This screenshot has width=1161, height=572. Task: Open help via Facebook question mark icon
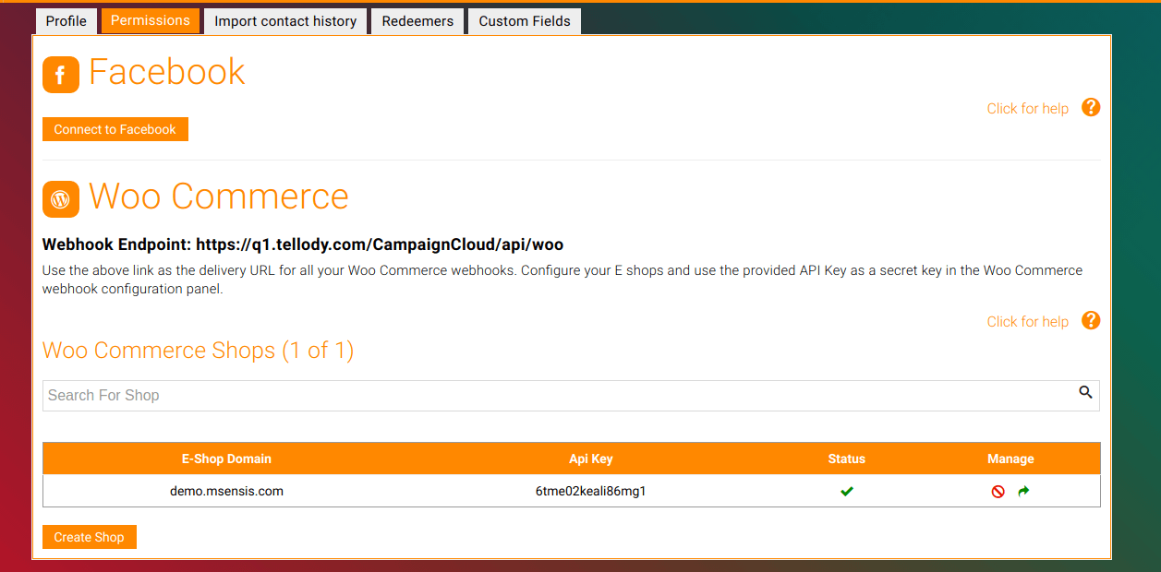(x=1091, y=107)
